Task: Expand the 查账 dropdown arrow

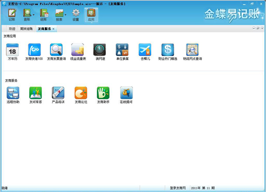Action: 33,15
